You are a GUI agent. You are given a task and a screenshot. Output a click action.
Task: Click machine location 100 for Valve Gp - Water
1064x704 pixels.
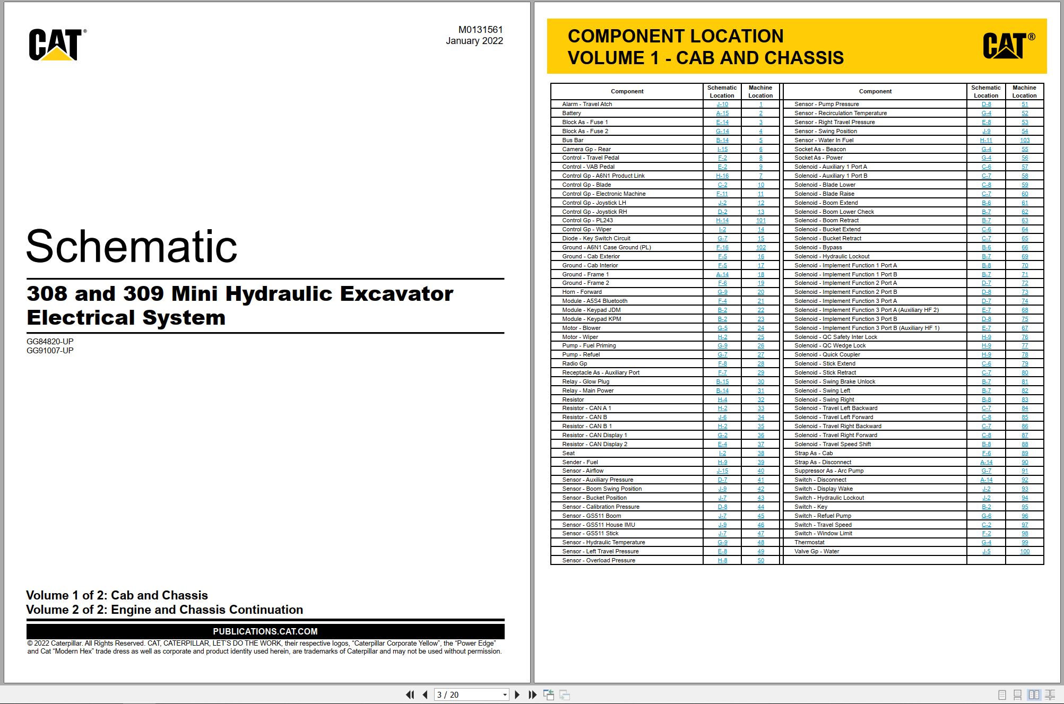pyautogui.click(x=1025, y=551)
